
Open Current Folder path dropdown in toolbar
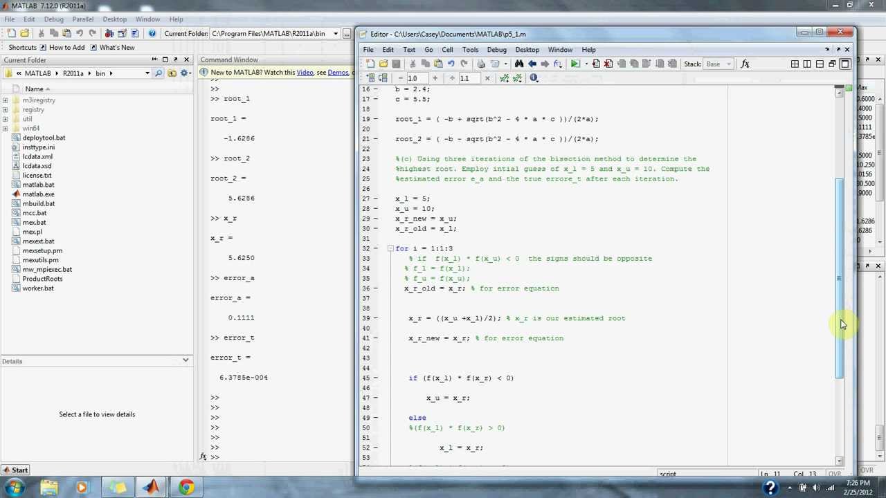point(336,33)
